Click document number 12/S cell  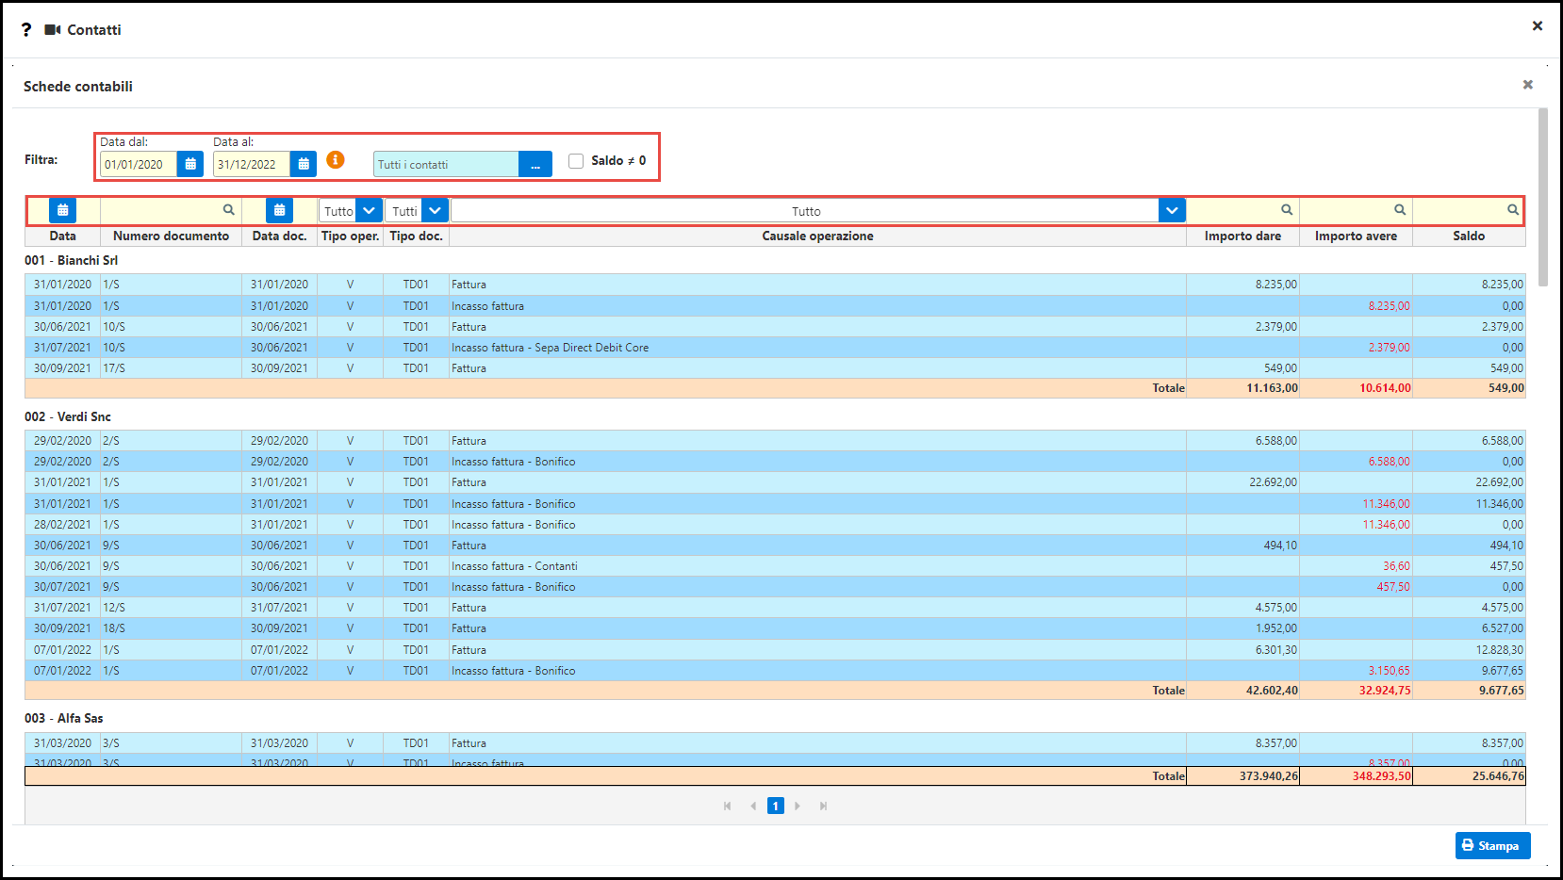(x=171, y=608)
